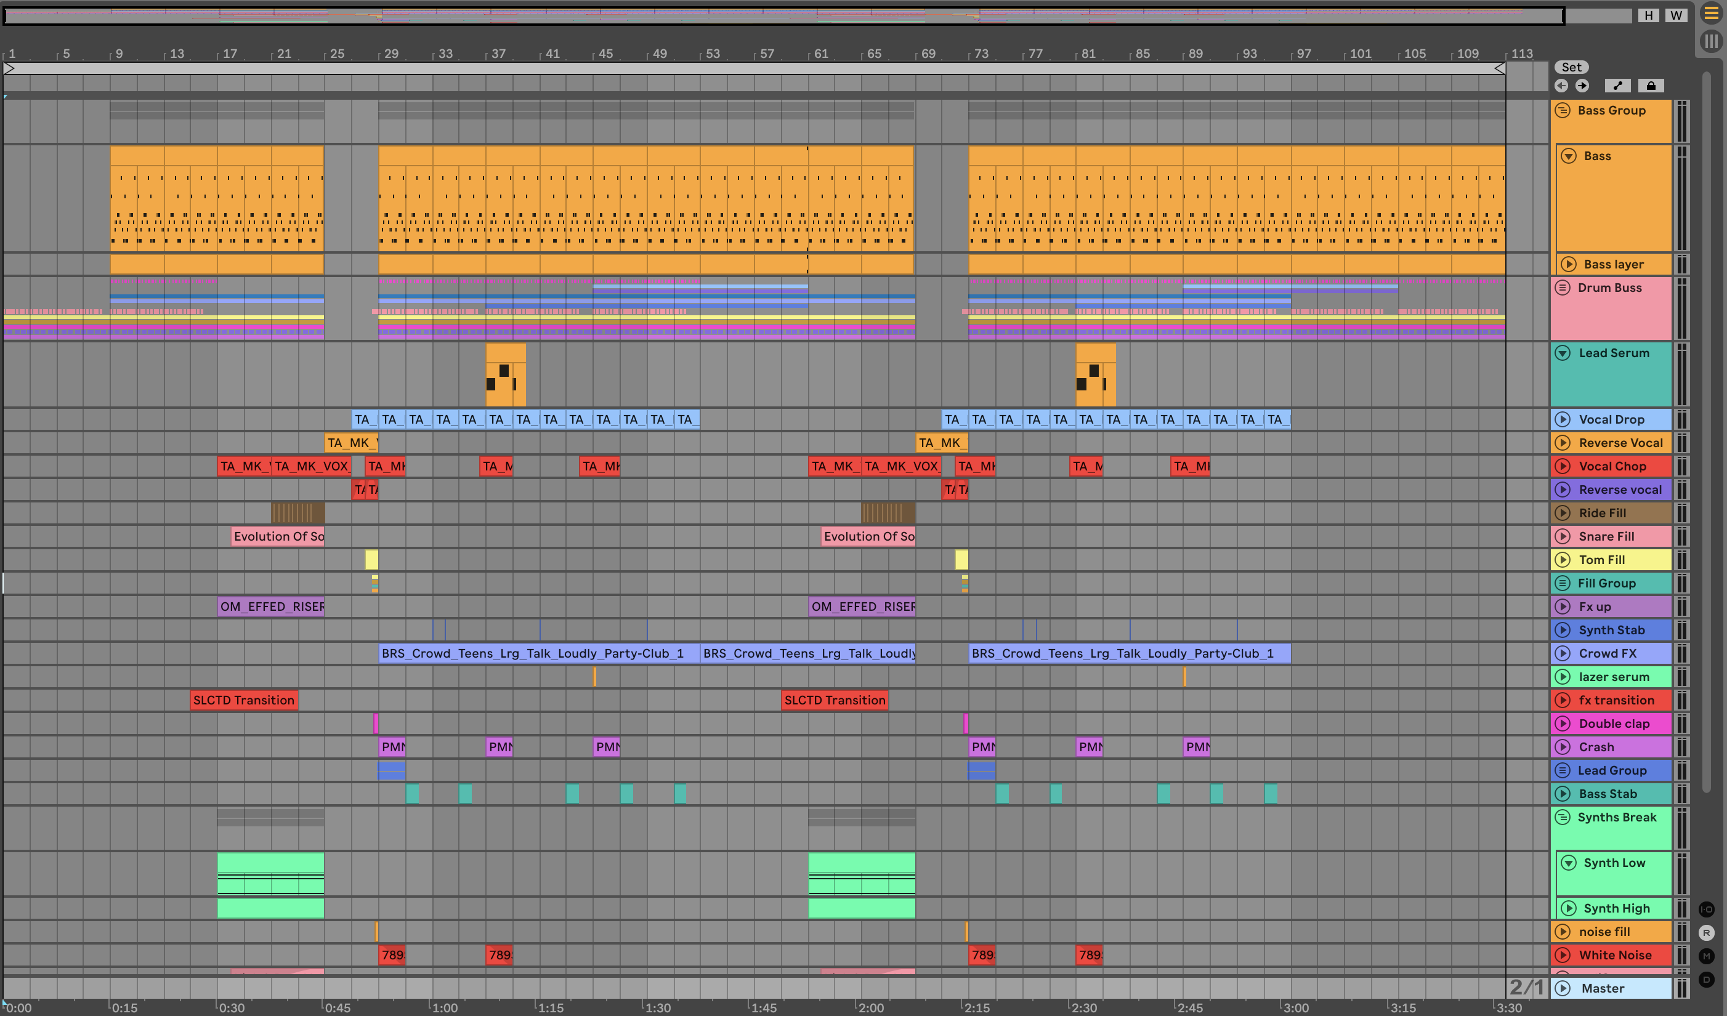Switch to Session view with the vertical-bars icon
The height and width of the screenshot is (1016, 1727).
(x=1711, y=41)
